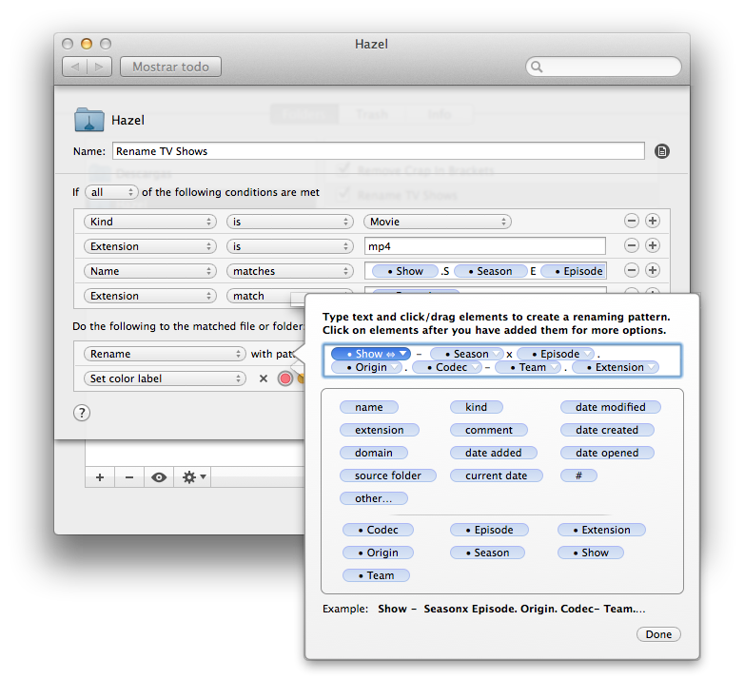Open the rule notes document icon

[x=662, y=151]
